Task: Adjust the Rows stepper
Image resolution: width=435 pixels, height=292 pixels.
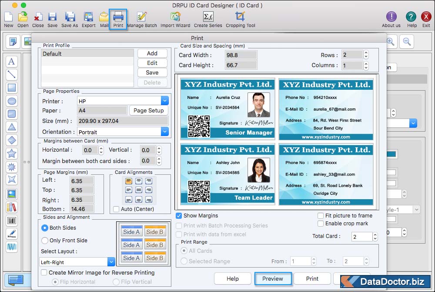Action: click(x=366, y=55)
